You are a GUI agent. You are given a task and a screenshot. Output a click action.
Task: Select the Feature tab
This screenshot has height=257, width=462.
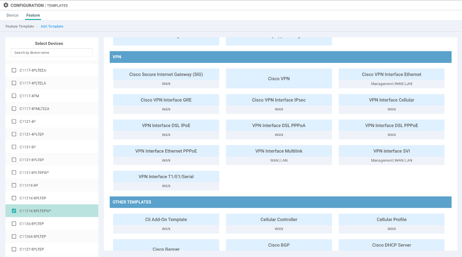pos(33,15)
